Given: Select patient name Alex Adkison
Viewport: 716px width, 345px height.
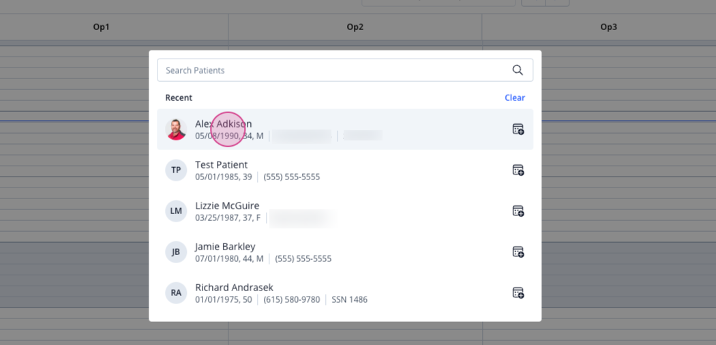Looking at the screenshot, I should tap(223, 123).
